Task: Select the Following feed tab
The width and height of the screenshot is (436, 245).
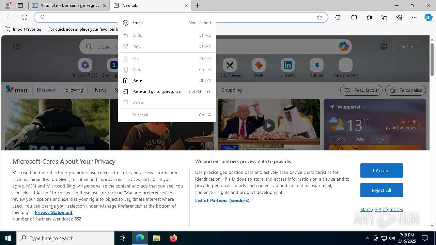Action: coord(73,90)
